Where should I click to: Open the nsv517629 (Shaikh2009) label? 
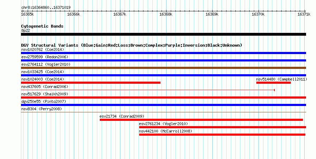[45, 94]
